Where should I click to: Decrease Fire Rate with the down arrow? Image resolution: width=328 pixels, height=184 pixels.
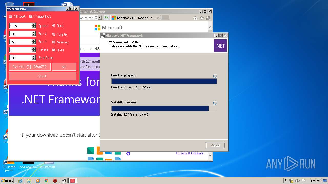click(x=34, y=59)
